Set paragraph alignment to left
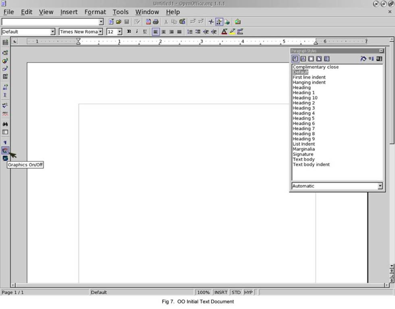Image resolution: width=395 pixels, height=309 pixels. pos(156,32)
